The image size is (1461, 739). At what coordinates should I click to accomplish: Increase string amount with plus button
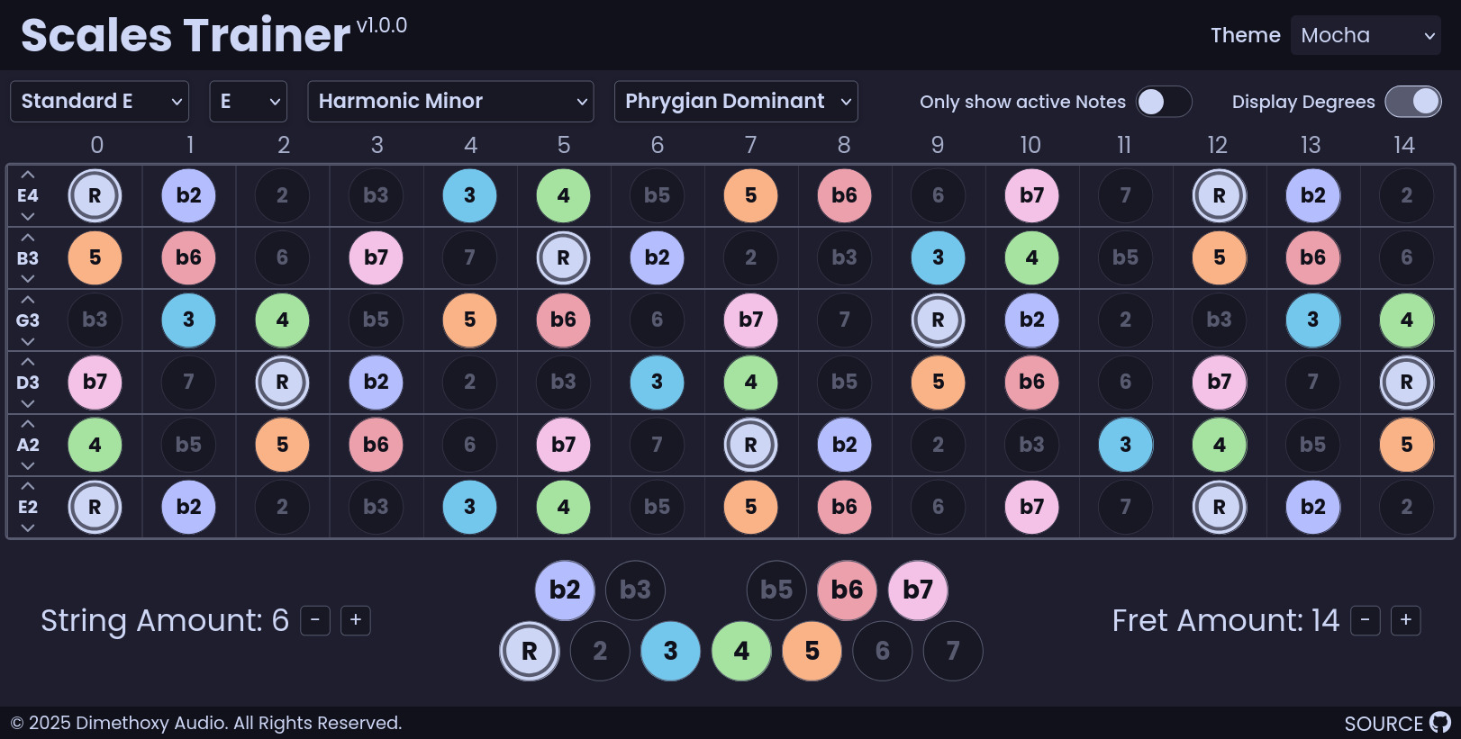coord(356,620)
